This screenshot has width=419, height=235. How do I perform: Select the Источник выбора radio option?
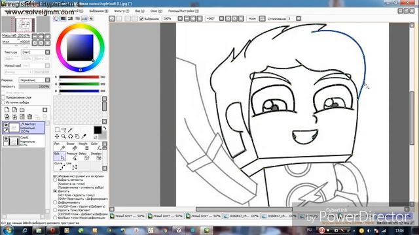3,102
